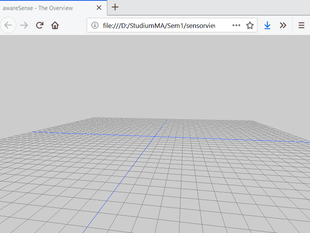Image resolution: width=310 pixels, height=233 pixels.
Task: Expand the page actions three-dot menu
Action: tap(236, 26)
